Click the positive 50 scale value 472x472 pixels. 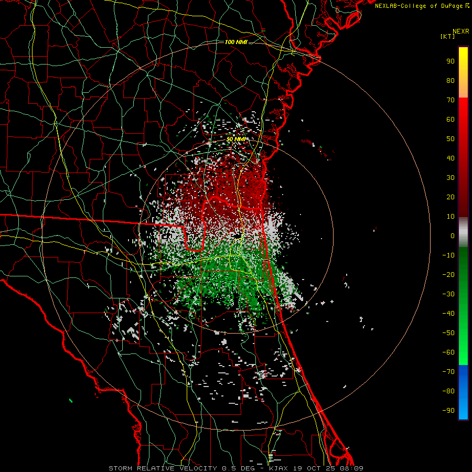(x=450, y=139)
